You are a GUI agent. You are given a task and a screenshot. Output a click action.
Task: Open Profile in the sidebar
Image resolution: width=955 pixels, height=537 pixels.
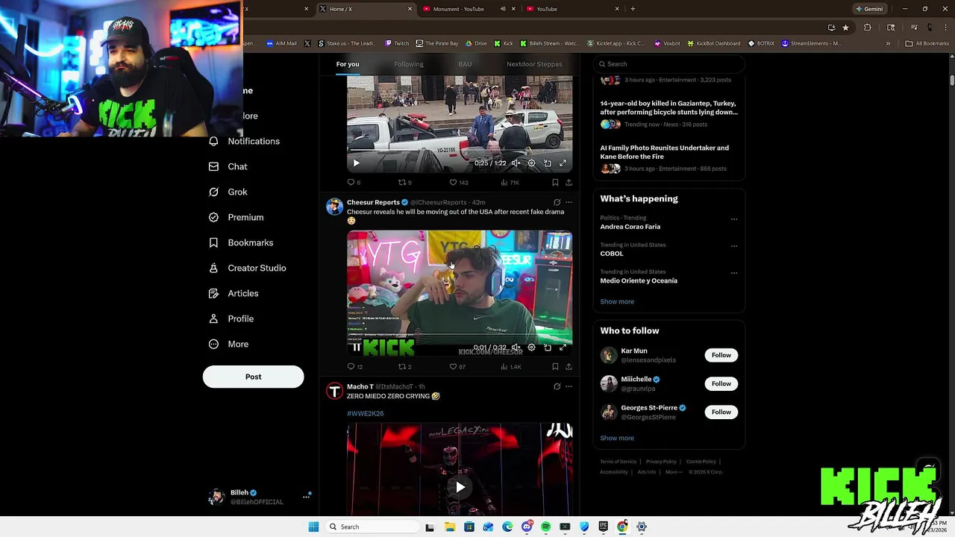[231, 318]
